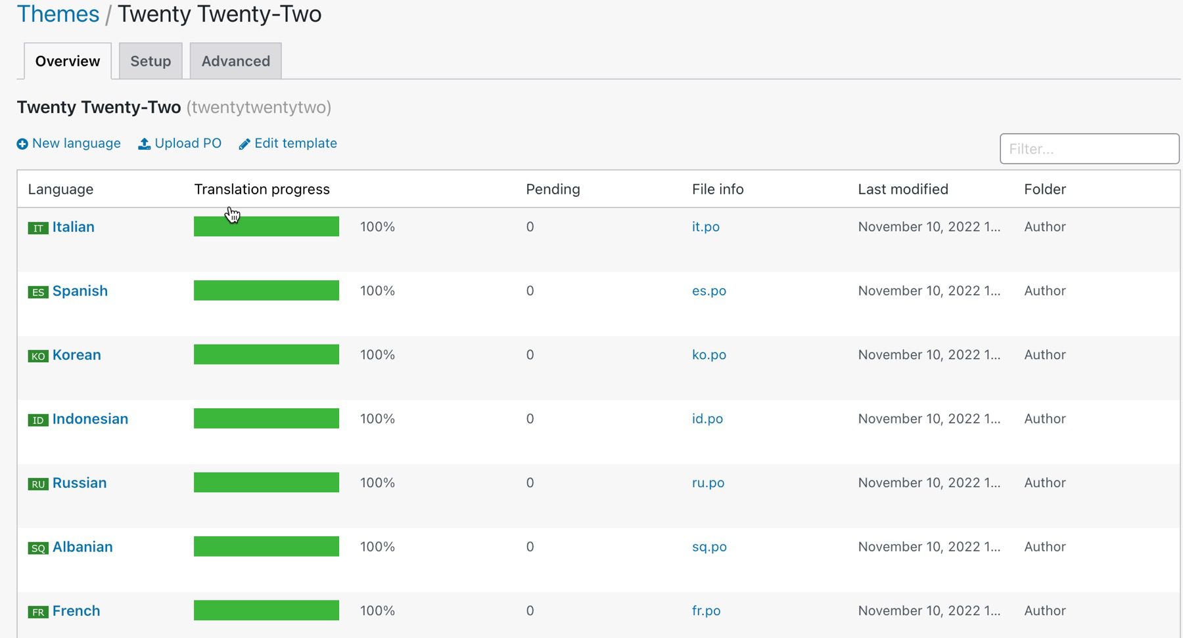The height and width of the screenshot is (638, 1183).
Task: Click the Upload PO arrow icon
Action: [x=145, y=144]
